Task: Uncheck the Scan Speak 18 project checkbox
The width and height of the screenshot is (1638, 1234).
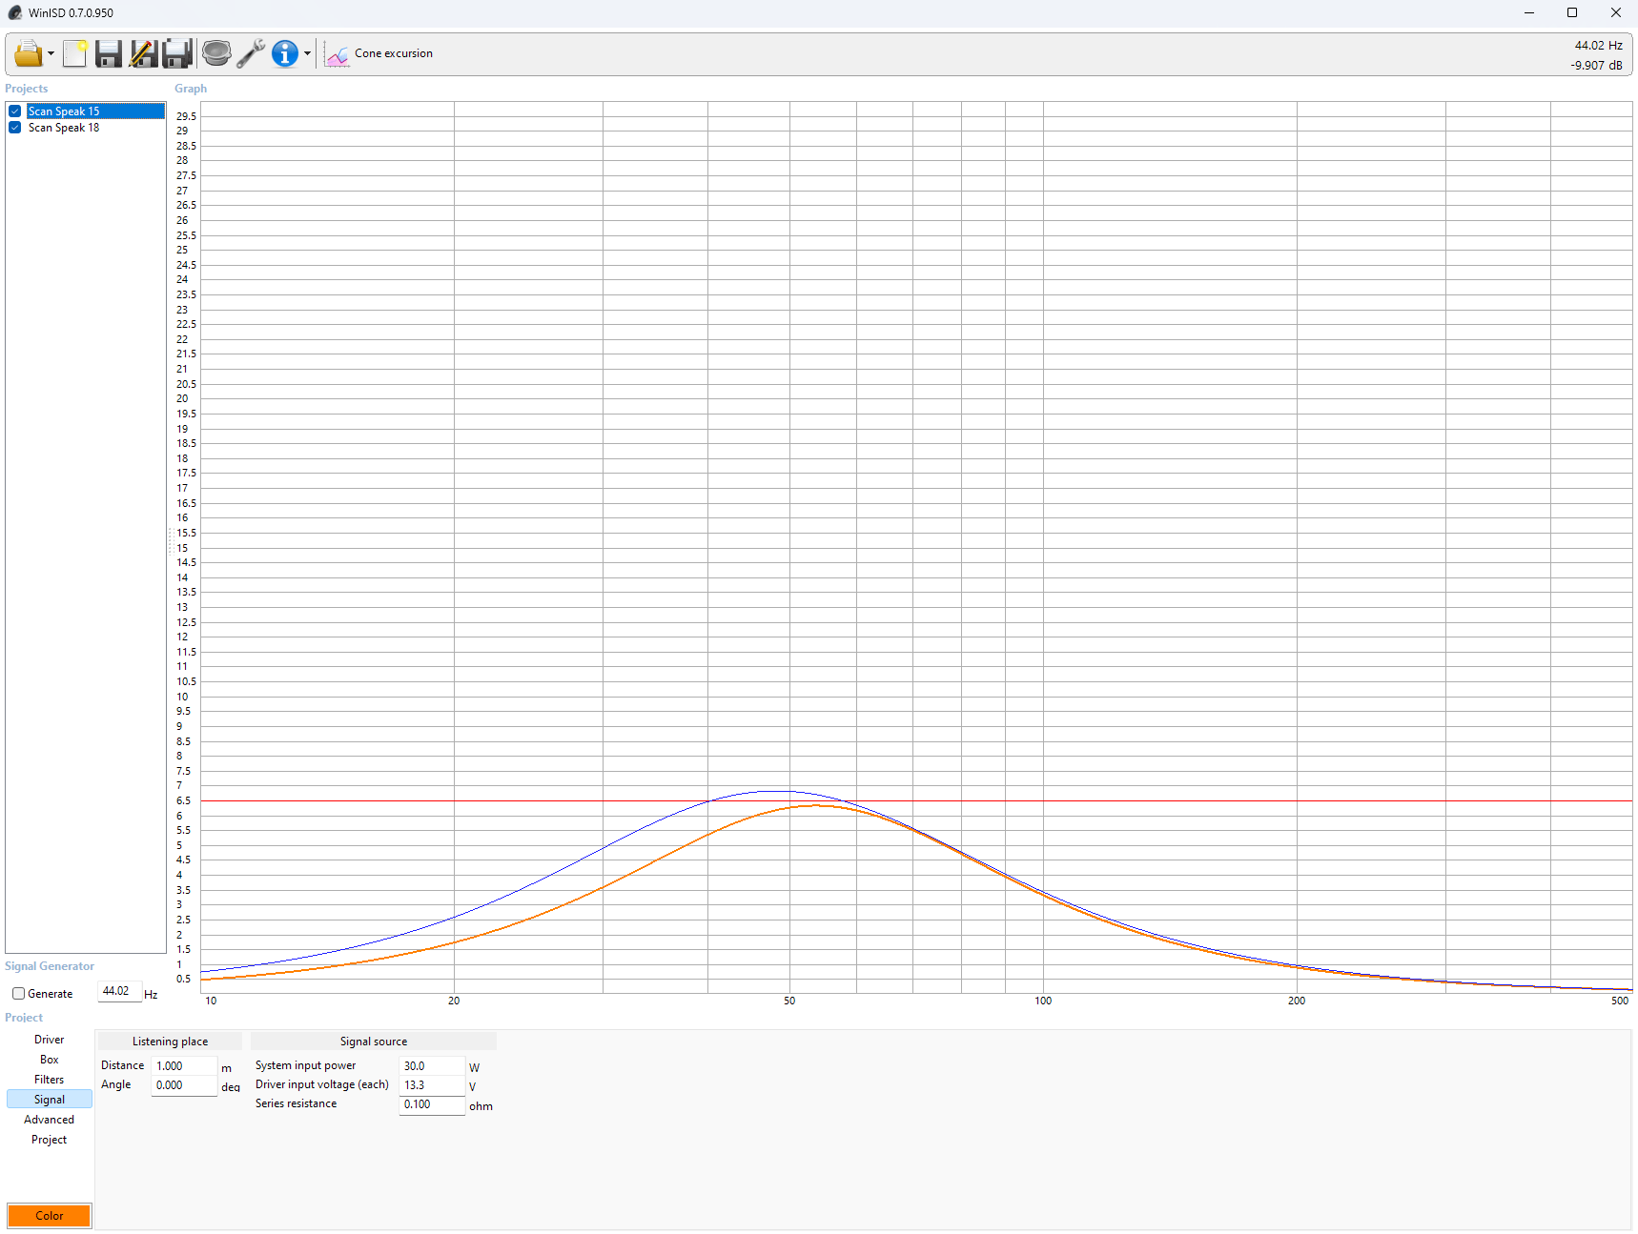Action: click(x=14, y=128)
